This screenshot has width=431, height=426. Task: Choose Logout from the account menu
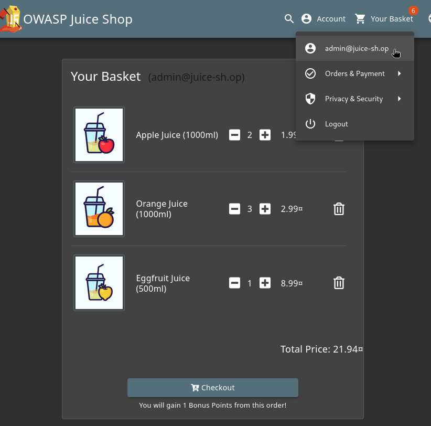click(x=355, y=124)
